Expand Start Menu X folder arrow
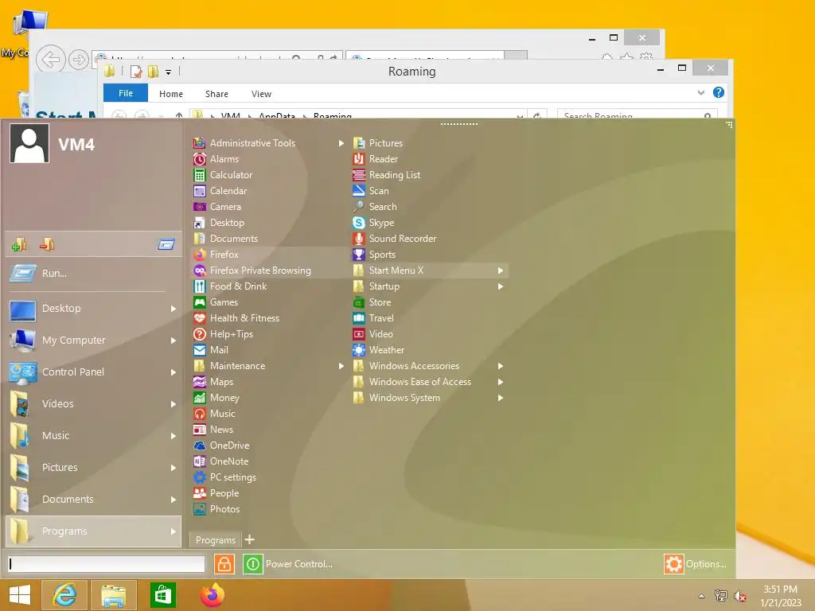 [501, 270]
